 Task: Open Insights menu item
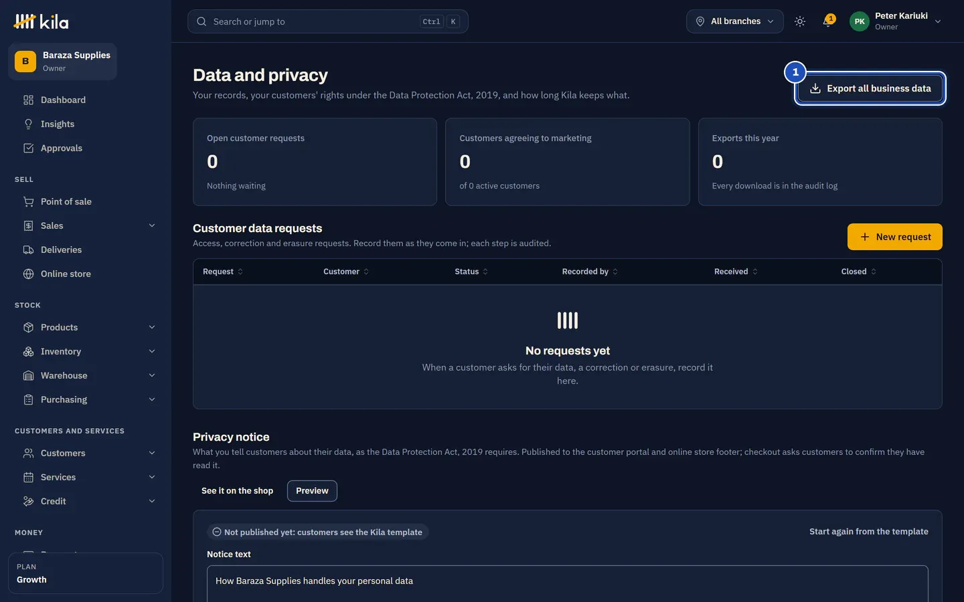(86, 124)
